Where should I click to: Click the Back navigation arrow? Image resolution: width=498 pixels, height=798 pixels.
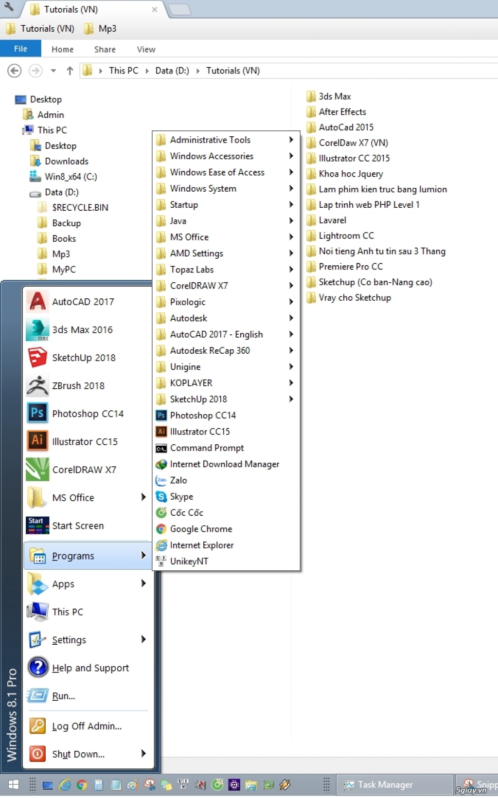[15, 71]
